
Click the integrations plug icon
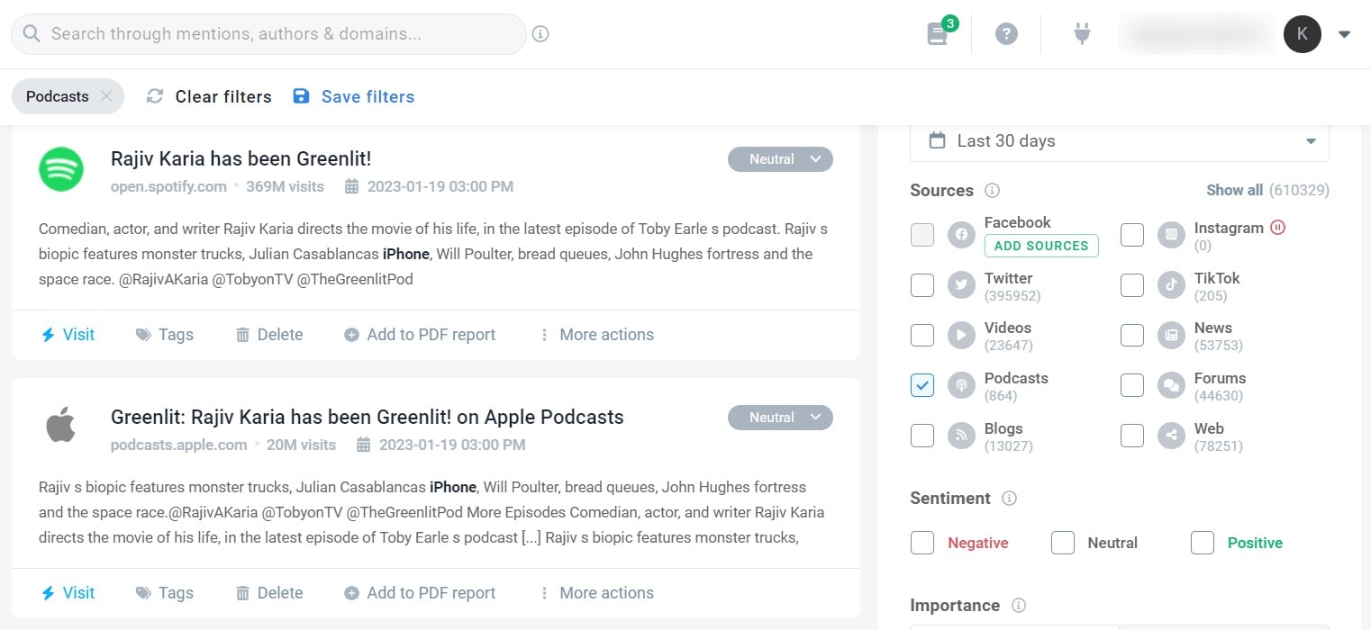click(1082, 34)
